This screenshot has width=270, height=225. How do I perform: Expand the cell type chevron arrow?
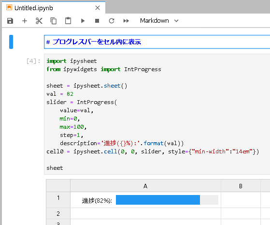pos(176,21)
